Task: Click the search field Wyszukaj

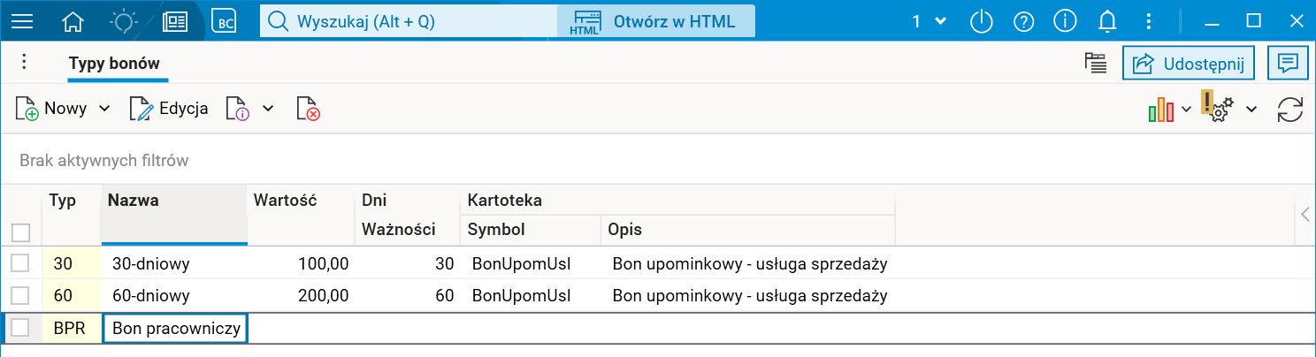Action: [408, 21]
